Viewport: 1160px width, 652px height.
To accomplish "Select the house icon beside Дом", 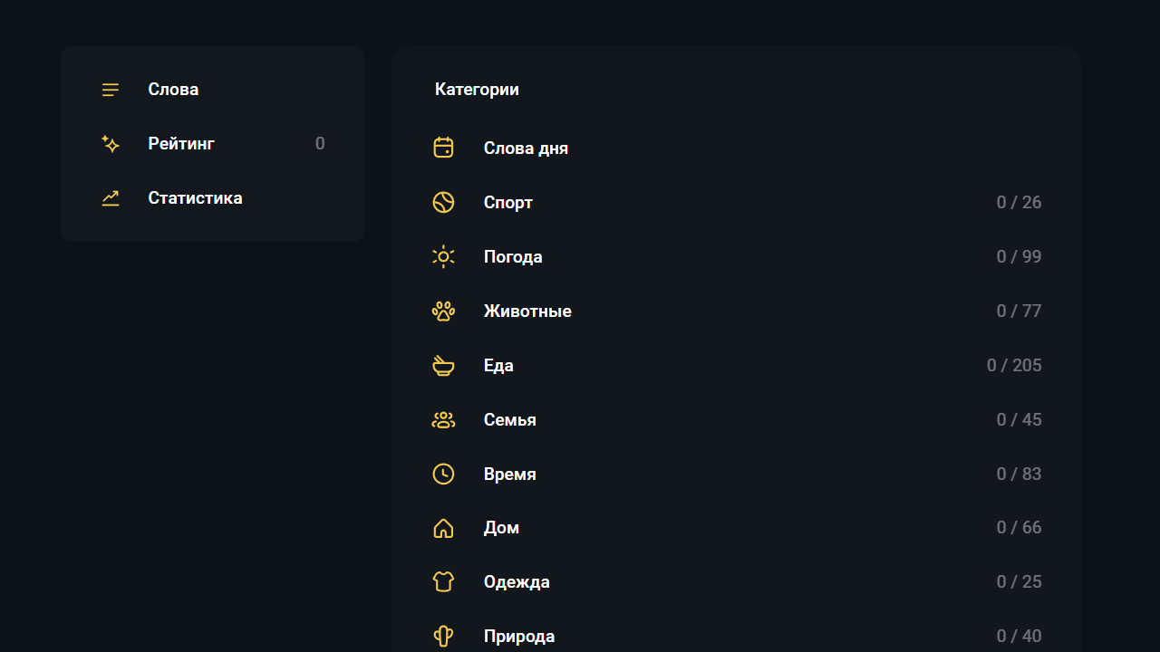I will (443, 528).
